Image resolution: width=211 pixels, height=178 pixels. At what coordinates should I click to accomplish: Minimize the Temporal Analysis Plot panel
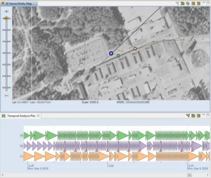click(x=204, y=115)
